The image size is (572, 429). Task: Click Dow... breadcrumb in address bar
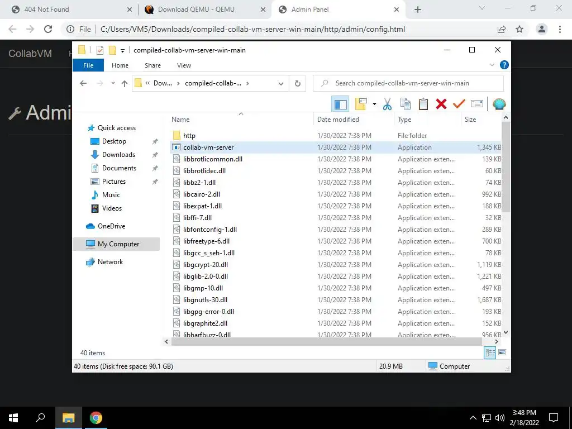pos(163,83)
